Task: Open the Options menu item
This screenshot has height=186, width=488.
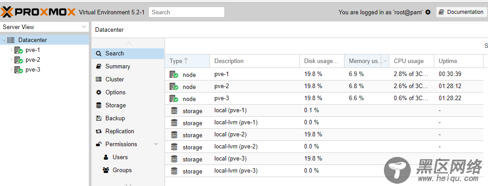Action: tap(128, 93)
